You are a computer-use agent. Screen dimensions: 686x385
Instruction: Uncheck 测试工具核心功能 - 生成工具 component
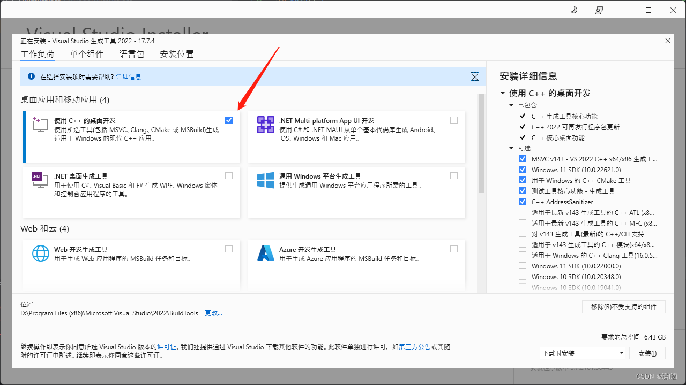[523, 191]
